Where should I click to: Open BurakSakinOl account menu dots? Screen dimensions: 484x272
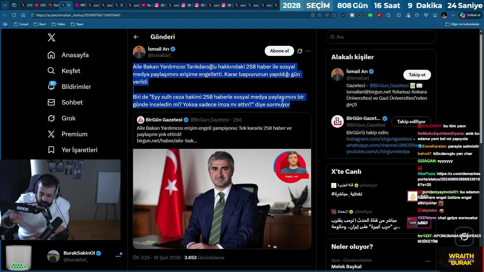click(118, 256)
